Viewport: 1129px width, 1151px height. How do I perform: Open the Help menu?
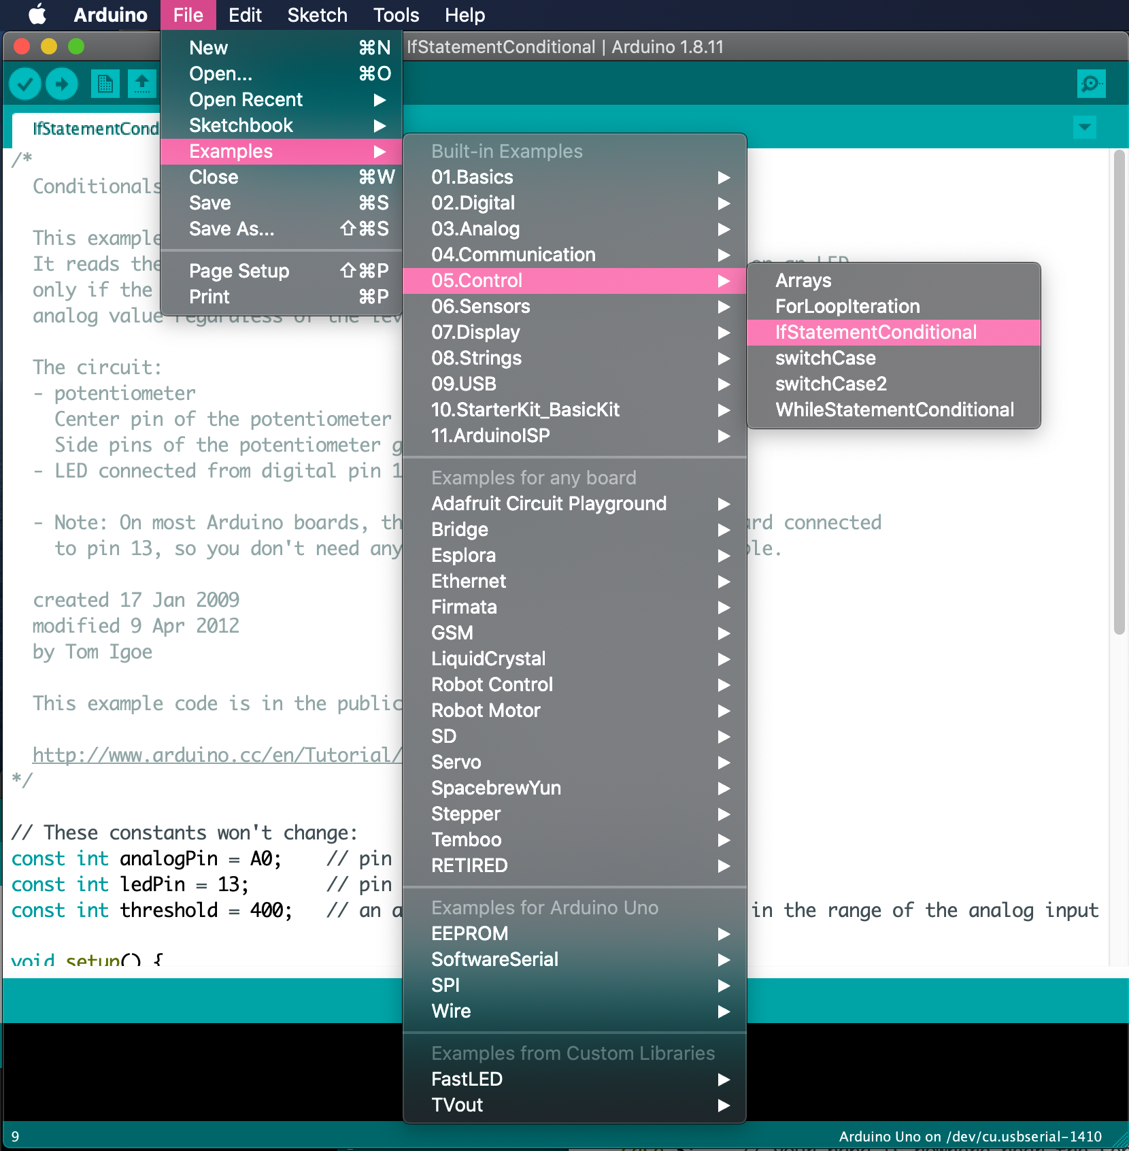click(465, 15)
